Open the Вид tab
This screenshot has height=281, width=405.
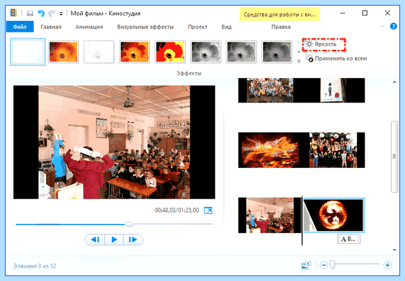point(227,27)
